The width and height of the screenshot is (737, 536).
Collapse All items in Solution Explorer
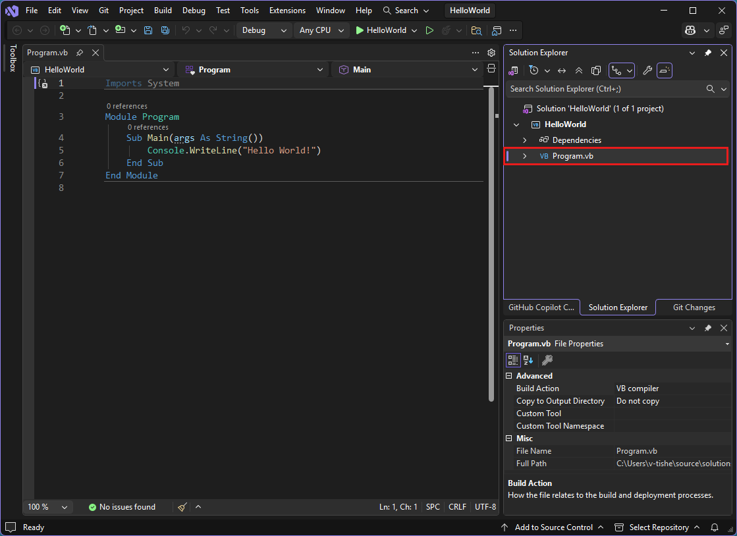click(578, 70)
